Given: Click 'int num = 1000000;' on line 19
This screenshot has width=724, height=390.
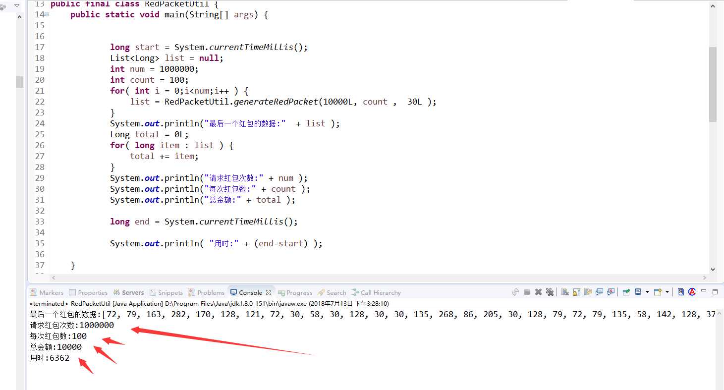Looking at the screenshot, I should (154, 69).
